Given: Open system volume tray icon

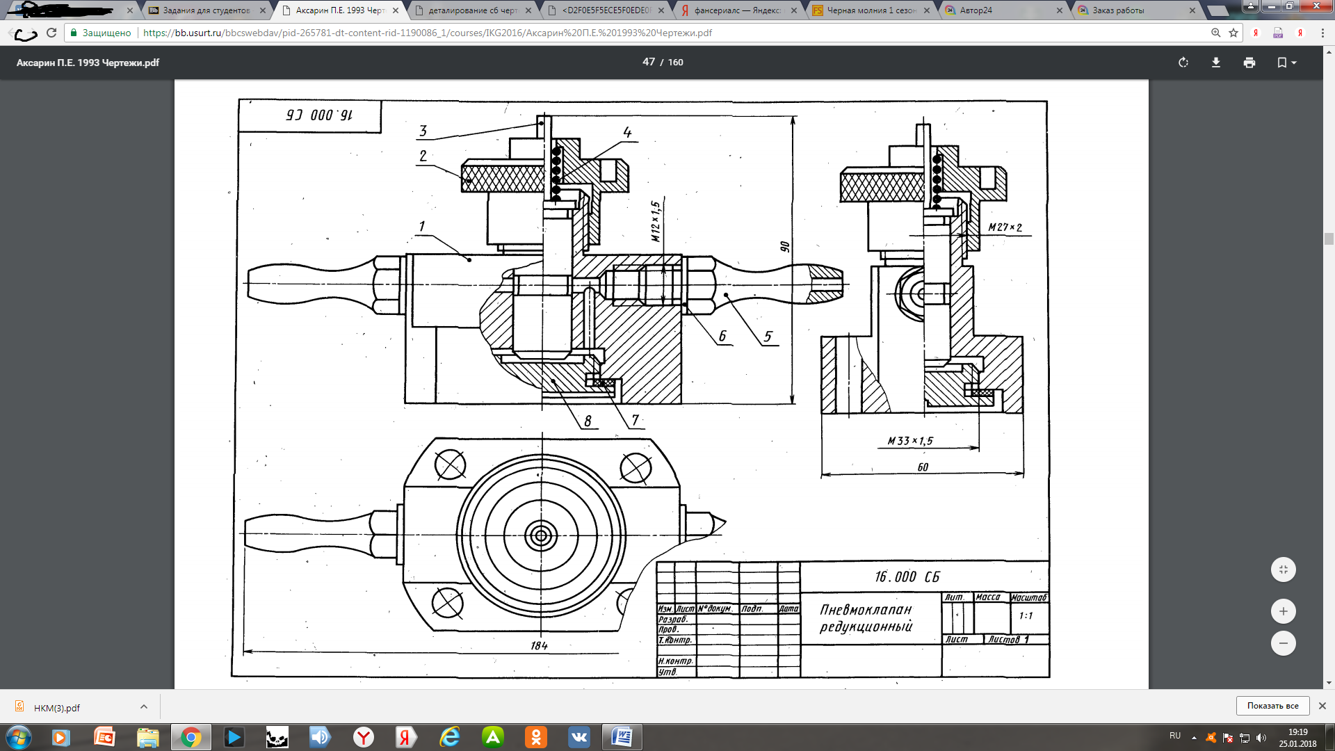Looking at the screenshot, I should point(1261,738).
